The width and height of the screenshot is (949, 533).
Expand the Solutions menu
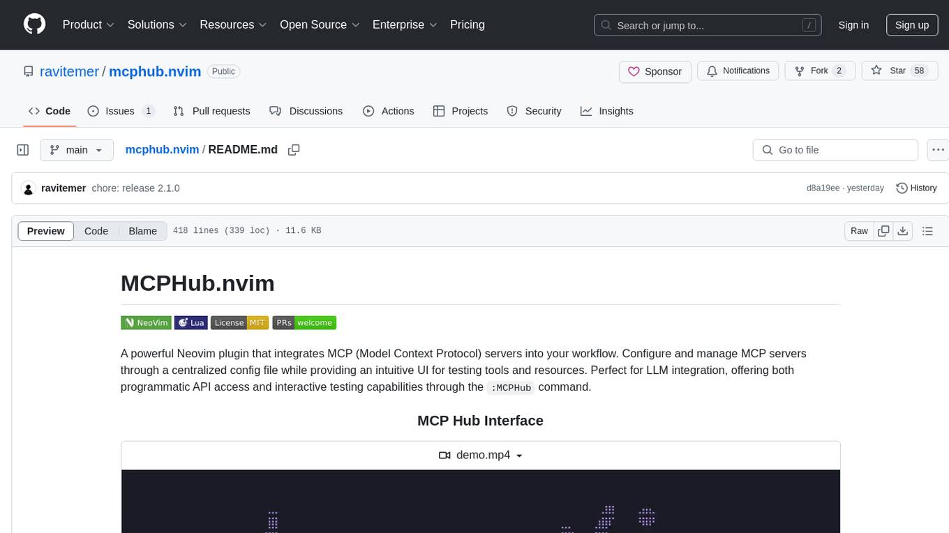157,24
